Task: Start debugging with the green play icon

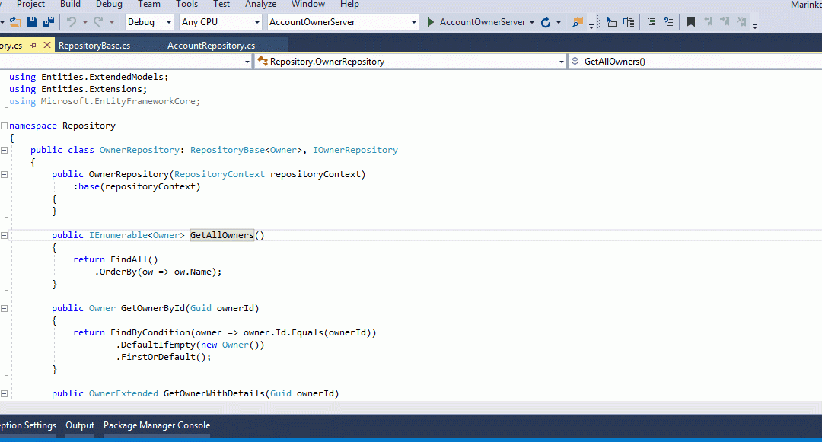Action: [432, 22]
